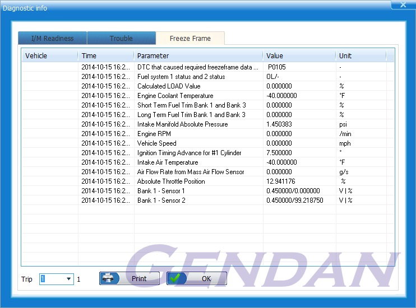
Task: Click the Value column header
Action: click(299, 55)
